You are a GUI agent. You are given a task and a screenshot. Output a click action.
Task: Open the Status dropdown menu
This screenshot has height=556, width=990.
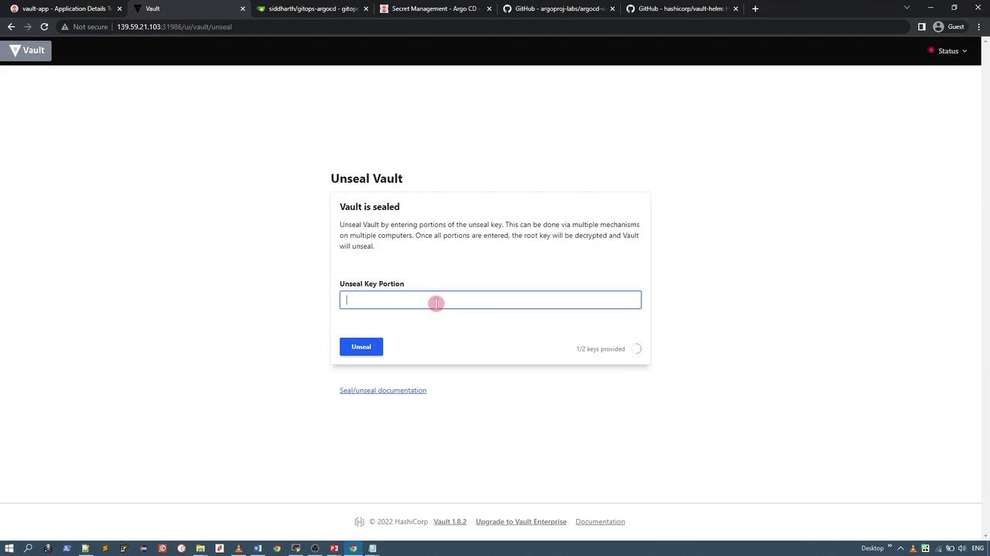tap(947, 51)
